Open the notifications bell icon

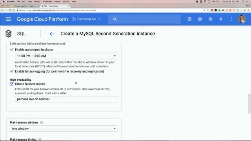click(221, 19)
